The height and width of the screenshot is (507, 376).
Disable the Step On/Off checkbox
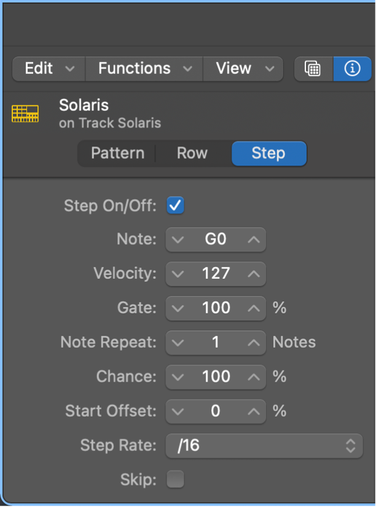click(x=176, y=205)
